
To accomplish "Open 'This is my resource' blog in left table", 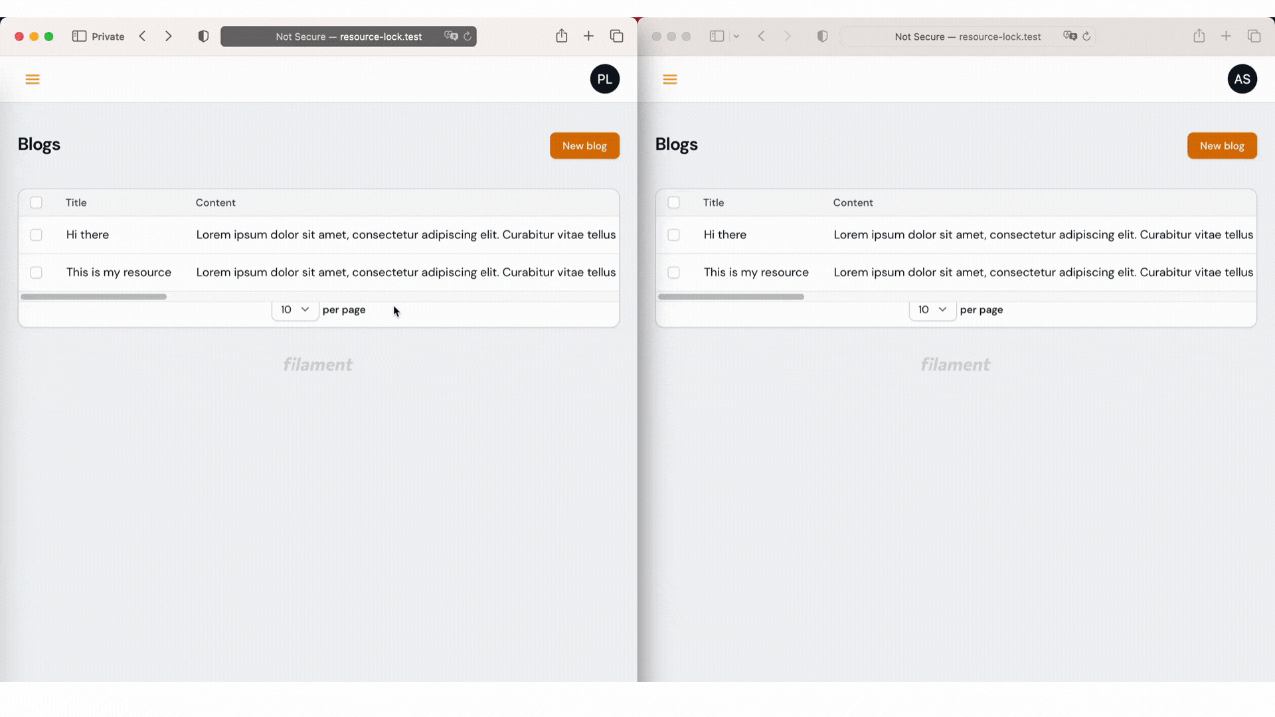I will 119,273.
